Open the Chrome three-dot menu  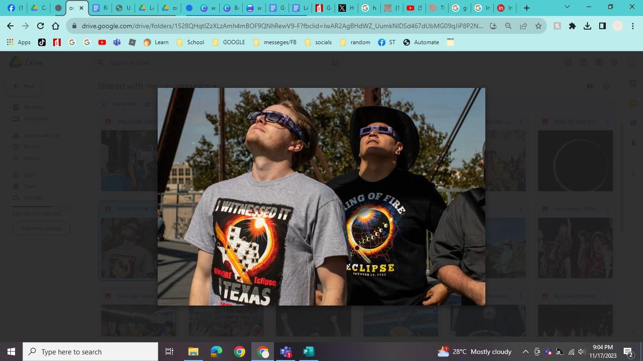point(633,26)
